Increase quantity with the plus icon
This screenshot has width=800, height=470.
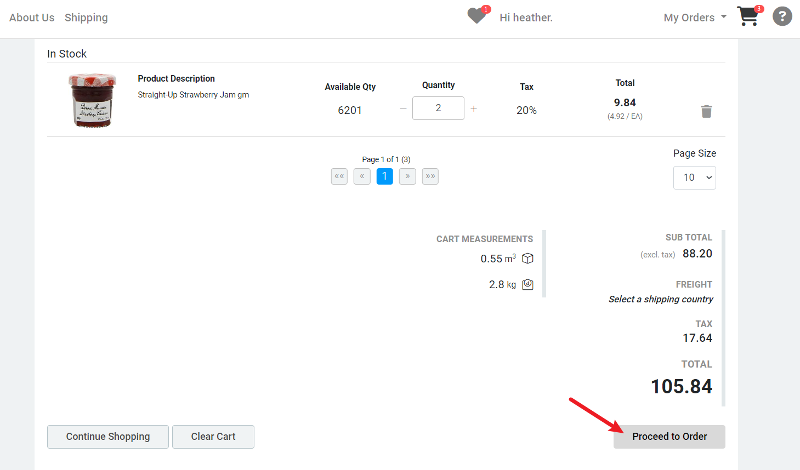click(473, 108)
